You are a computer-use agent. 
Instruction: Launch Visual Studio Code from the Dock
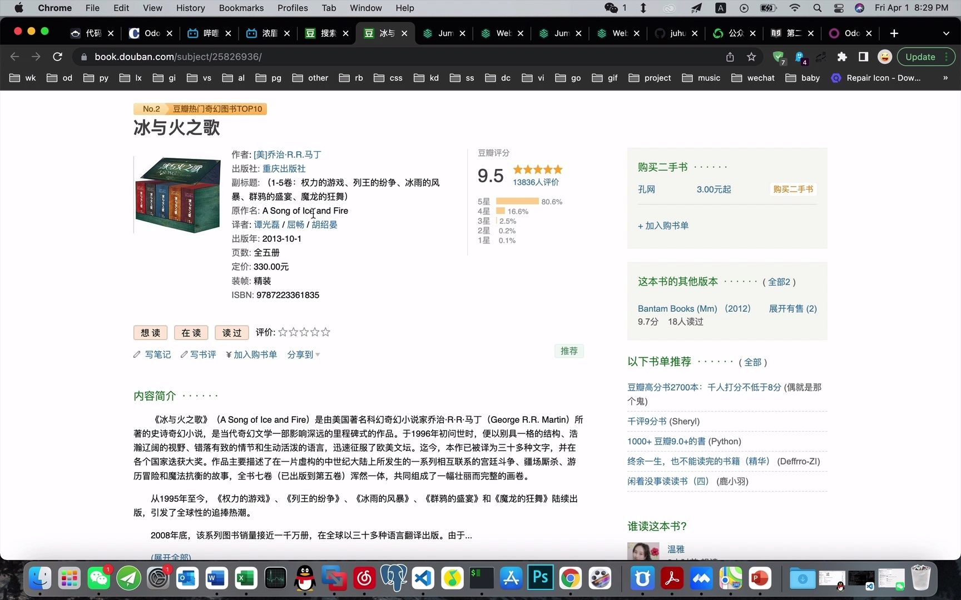tap(423, 578)
